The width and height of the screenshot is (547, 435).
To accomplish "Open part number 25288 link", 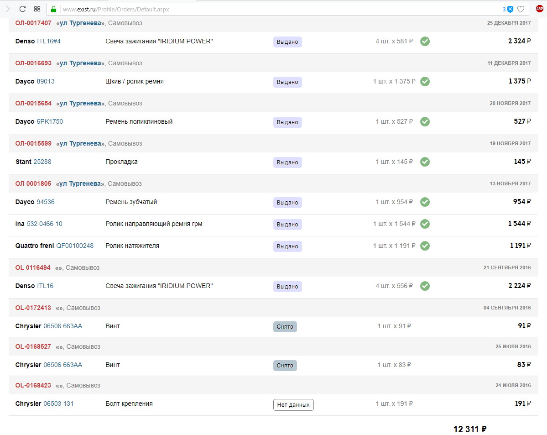I will coord(42,162).
